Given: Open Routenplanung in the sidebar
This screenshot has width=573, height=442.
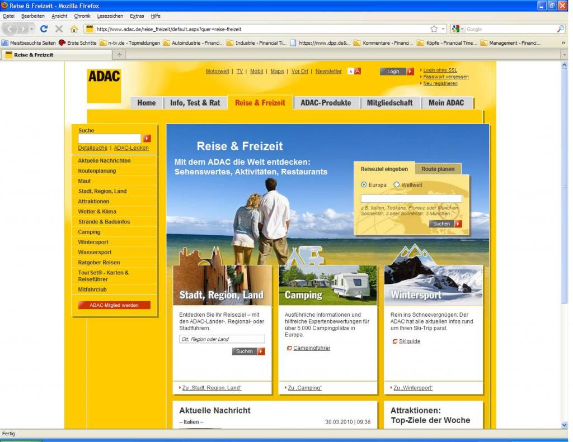Looking at the screenshot, I should 97,171.
